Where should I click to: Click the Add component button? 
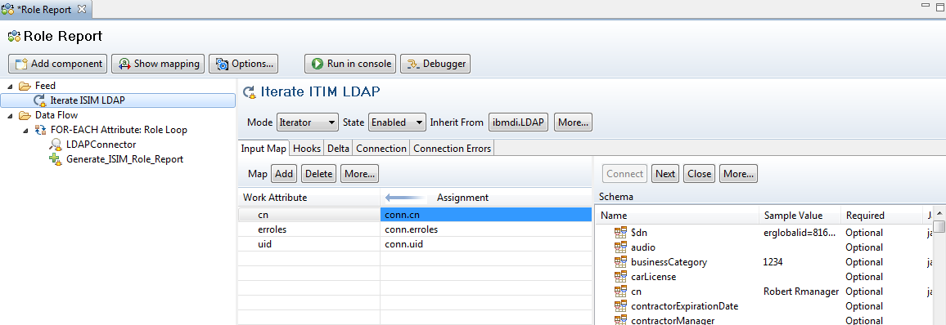click(58, 63)
